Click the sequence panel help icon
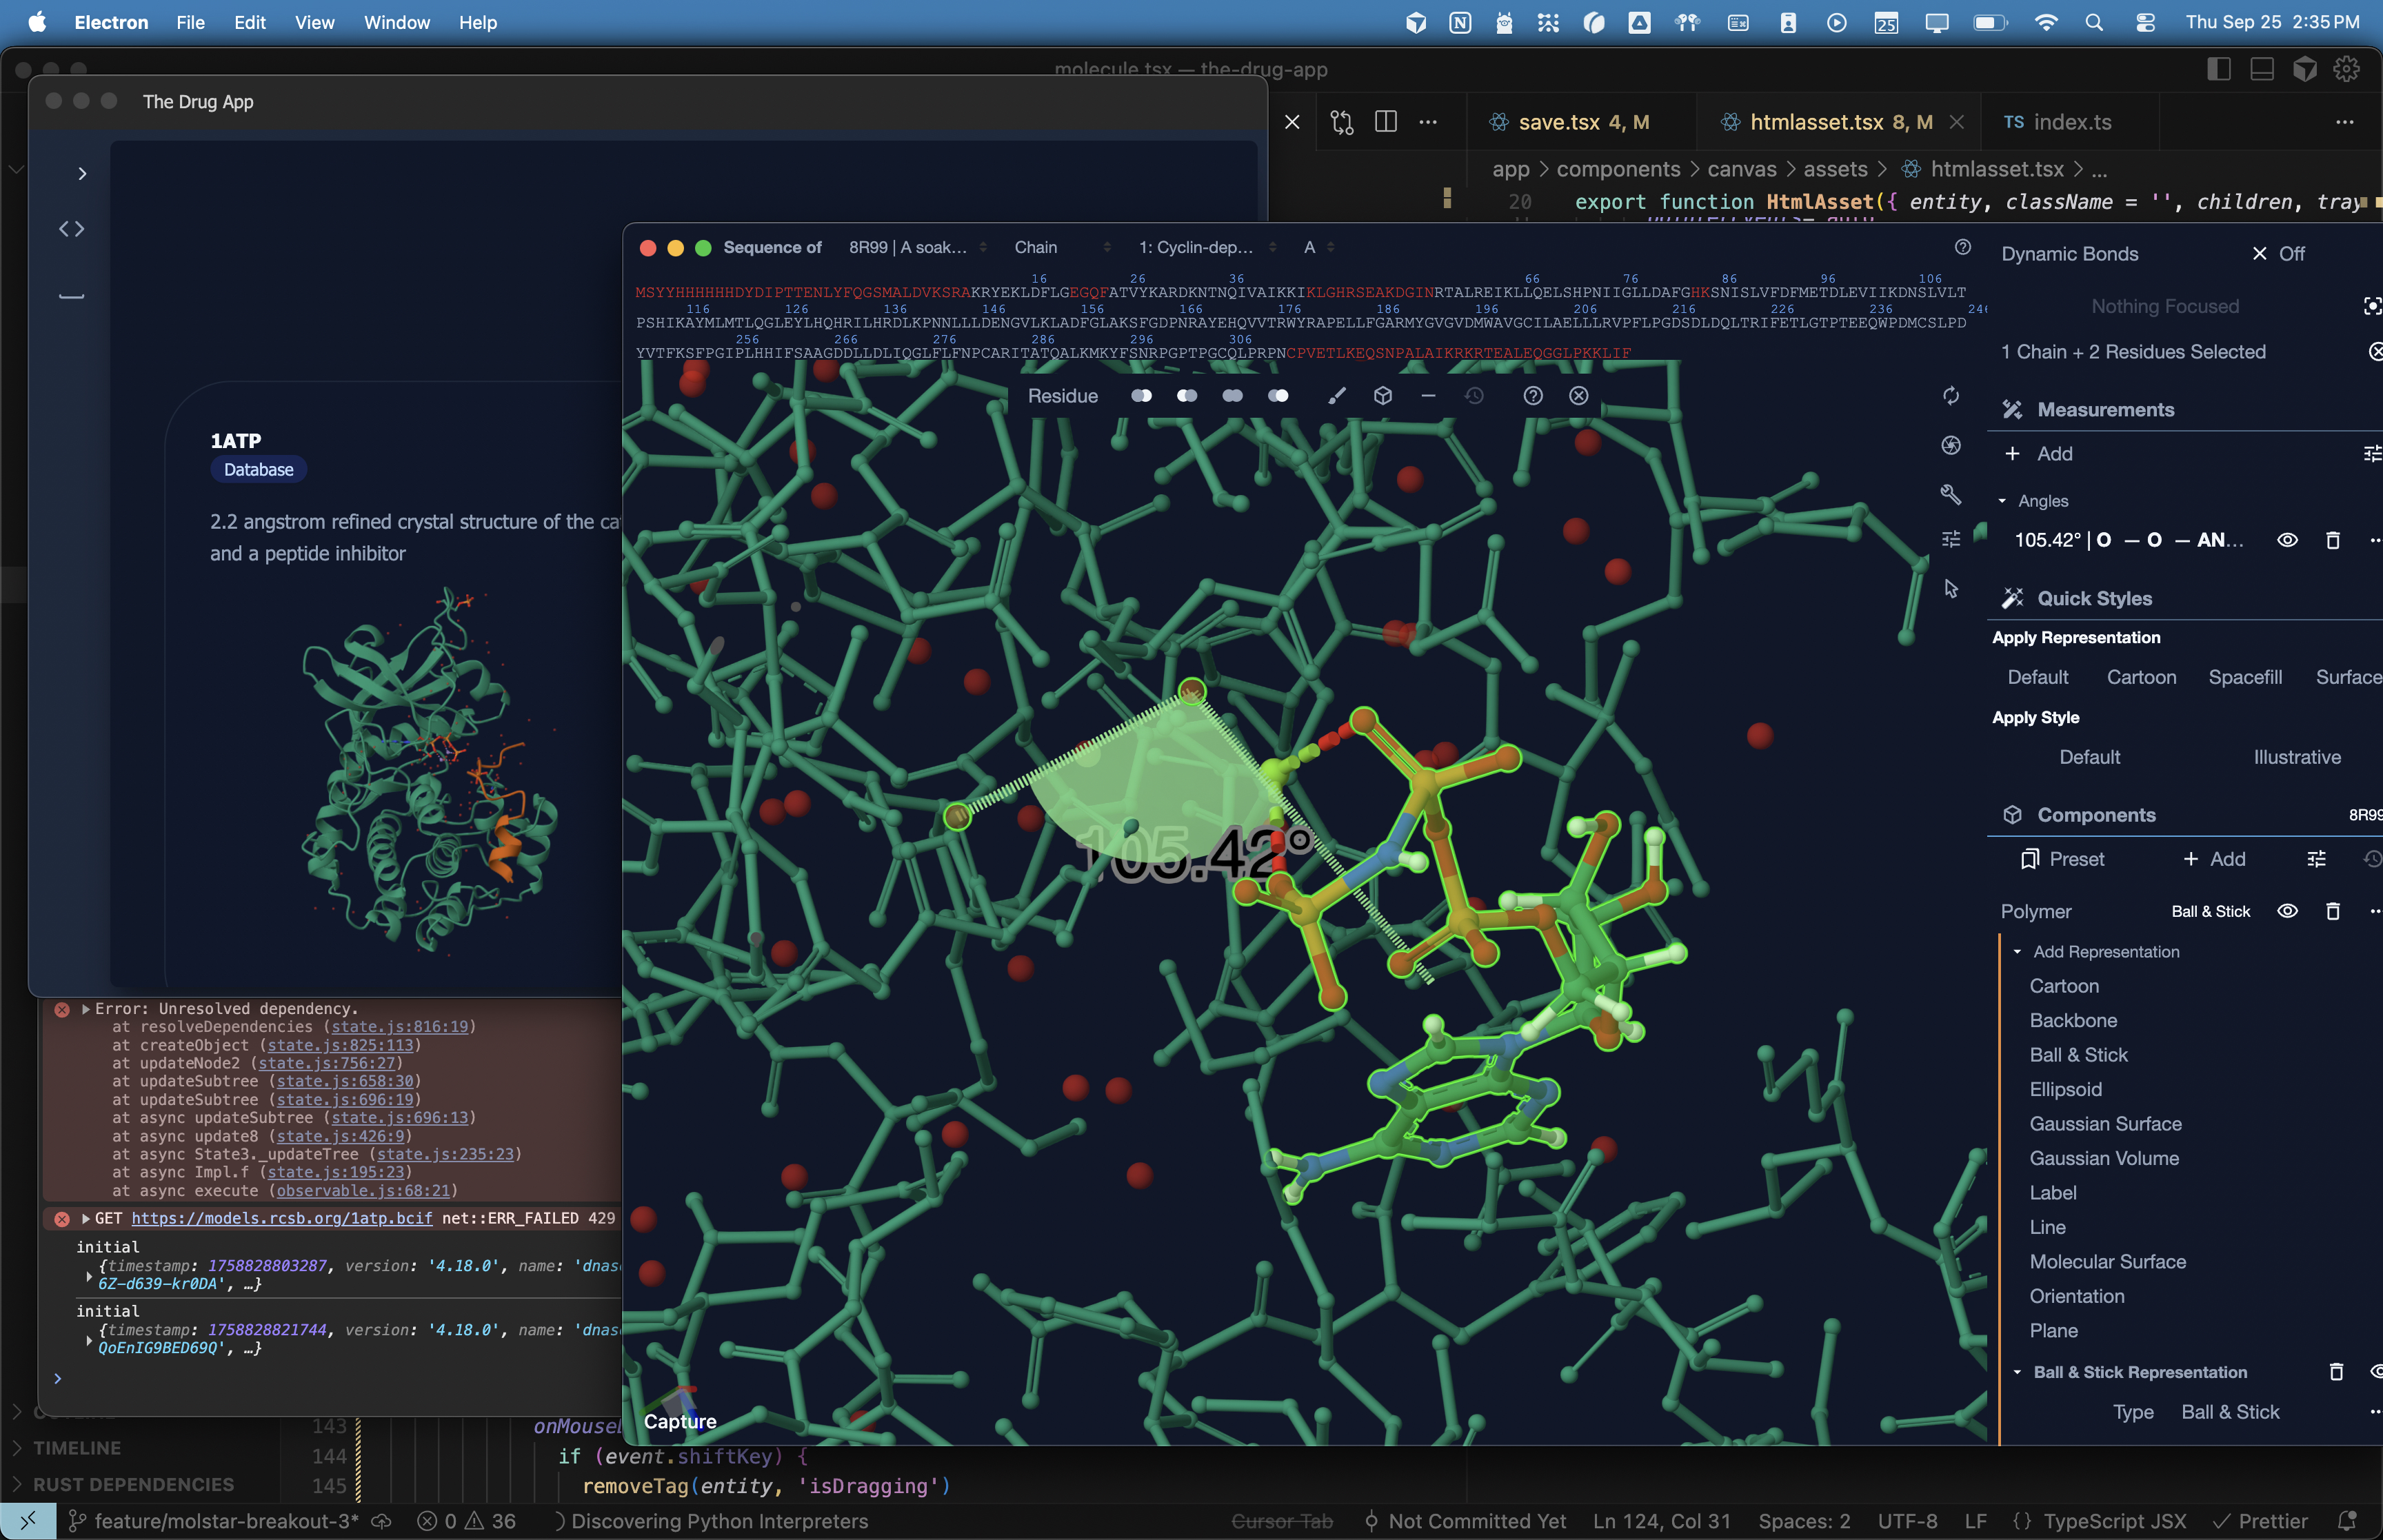The image size is (2383, 1540). [1963, 247]
